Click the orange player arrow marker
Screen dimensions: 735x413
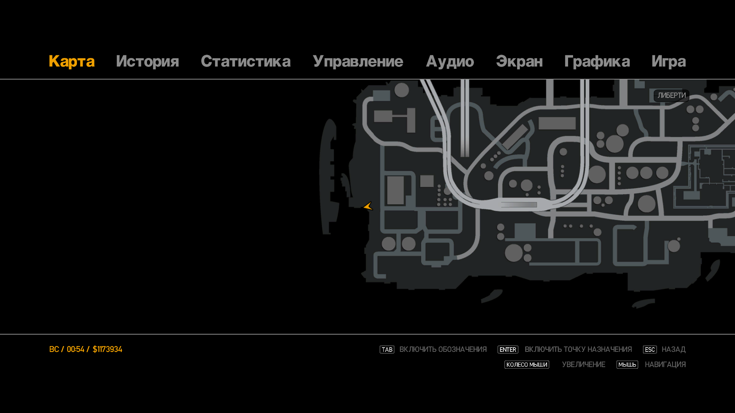coord(368,206)
